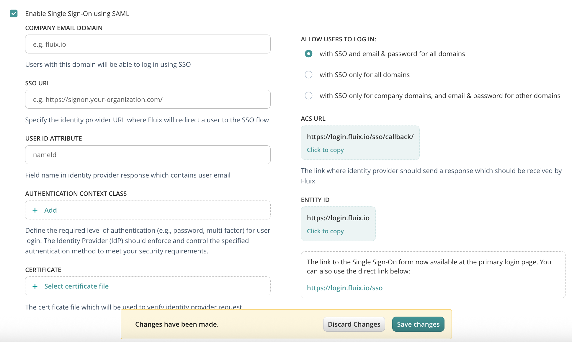
Task: Click the plus icon beside Add
Action: [x=35, y=210]
